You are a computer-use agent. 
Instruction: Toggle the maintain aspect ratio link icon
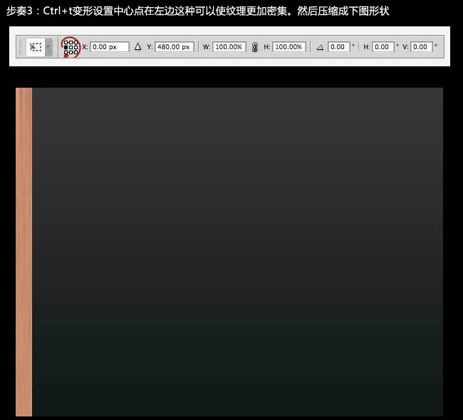(255, 47)
